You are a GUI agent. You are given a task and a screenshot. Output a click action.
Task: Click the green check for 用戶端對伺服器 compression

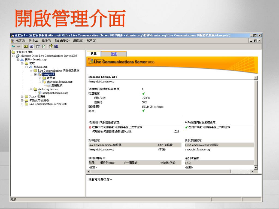pyautogui.click(x=186, y=127)
